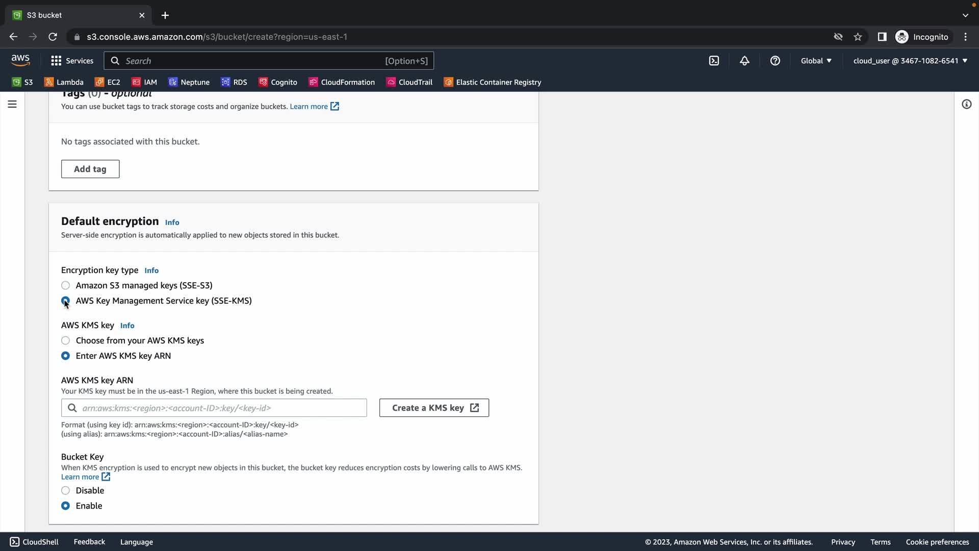Click the AWS logo home icon
The image size is (979, 551).
pos(20,60)
